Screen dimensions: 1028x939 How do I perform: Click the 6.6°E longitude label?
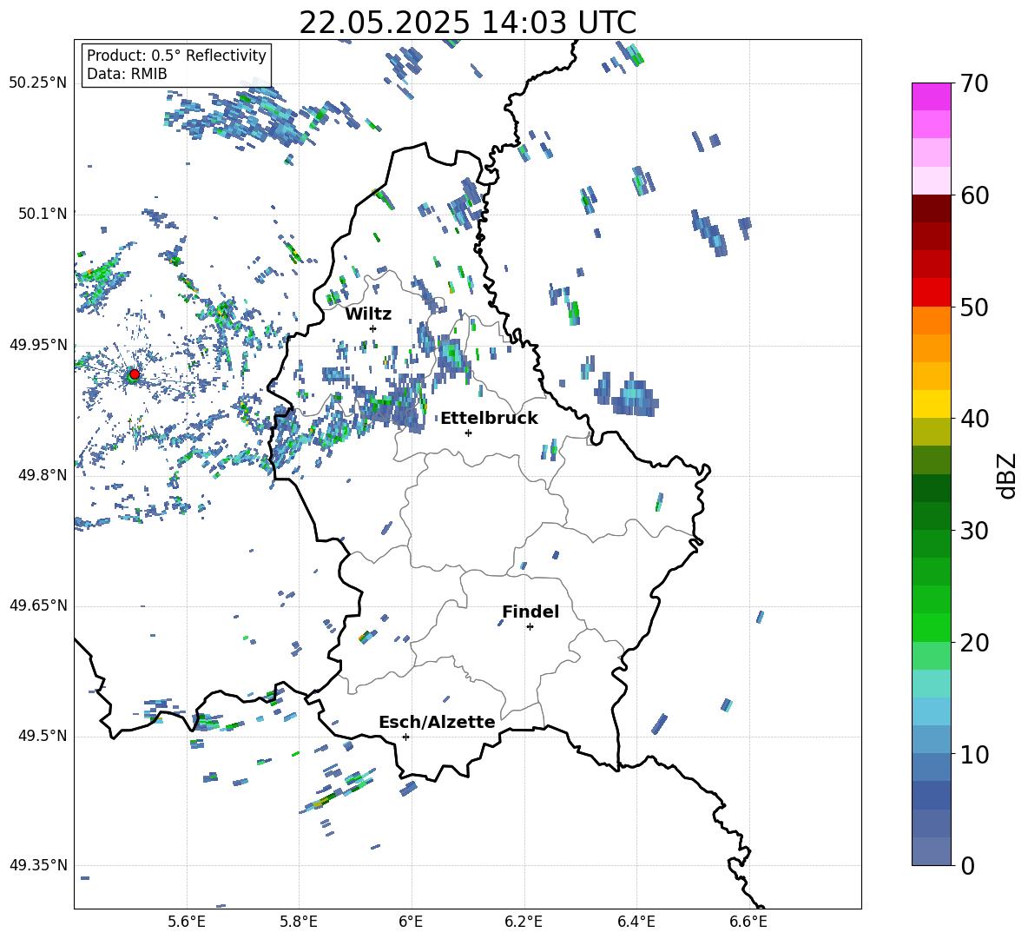pos(748,922)
